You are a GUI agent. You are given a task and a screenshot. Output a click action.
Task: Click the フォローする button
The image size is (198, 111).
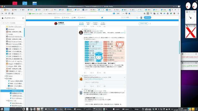pyautogui.click(x=144, y=23)
